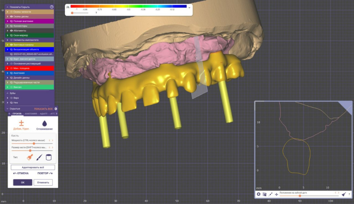Click the Адаптировать всё button
The height and width of the screenshot is (204, 354).
point(33,167)
